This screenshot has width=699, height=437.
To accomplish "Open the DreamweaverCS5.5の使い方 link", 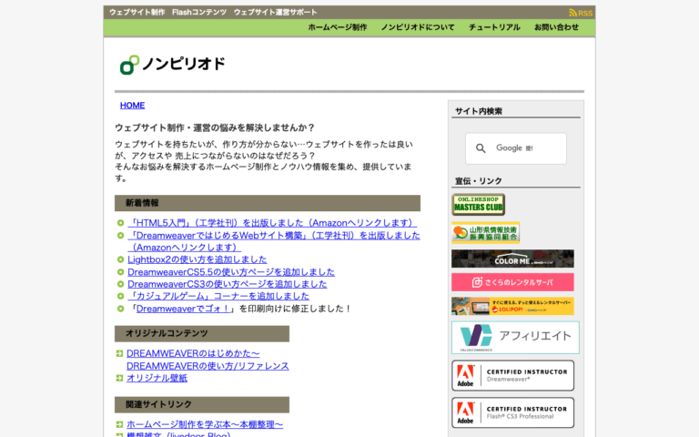I will pyautogui.click(x=231, y=272).
